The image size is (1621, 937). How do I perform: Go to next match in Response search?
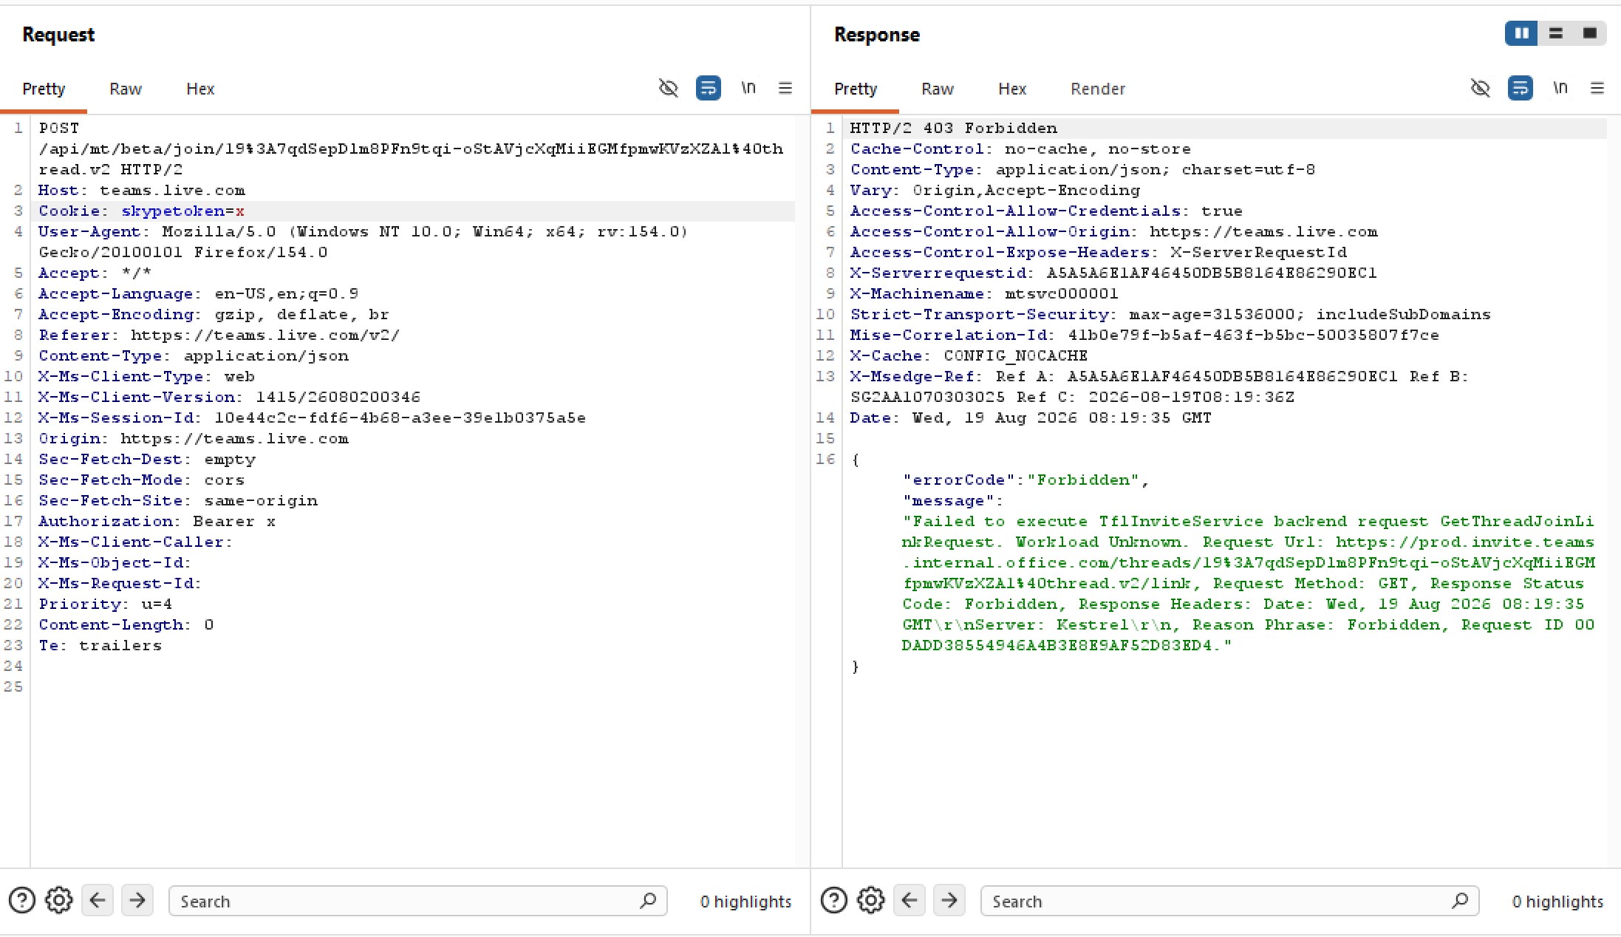click(x=949, y=901)
